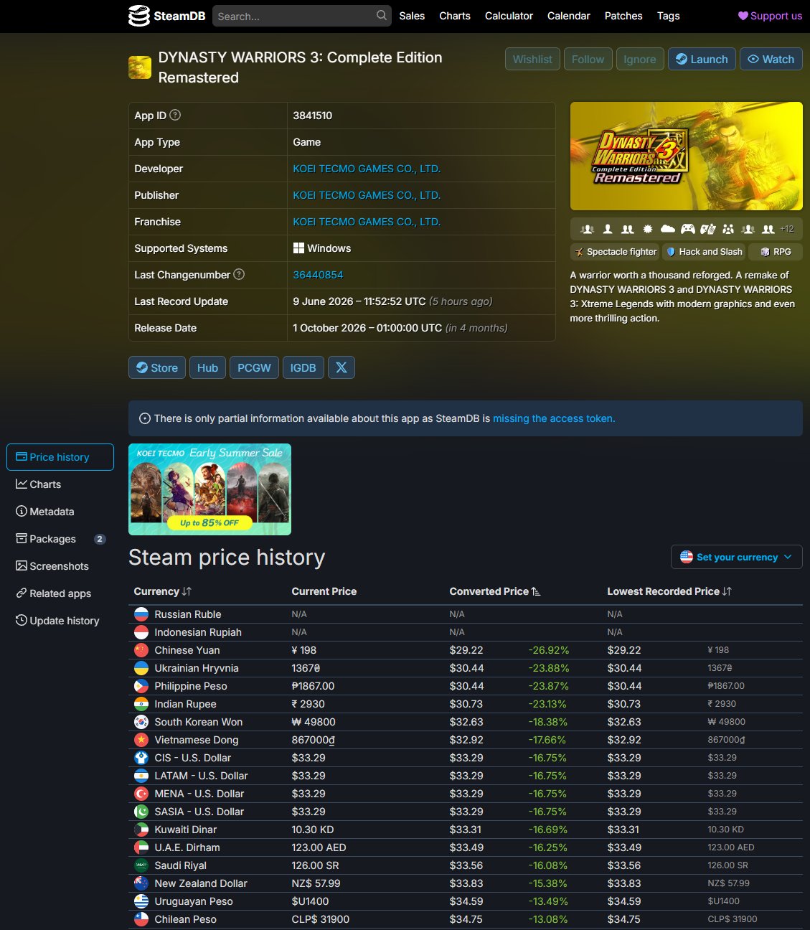This screenshot has width=810, height=930.
Task: Open the Spectacle fighter tag
Action: click(x=615, y=252)
